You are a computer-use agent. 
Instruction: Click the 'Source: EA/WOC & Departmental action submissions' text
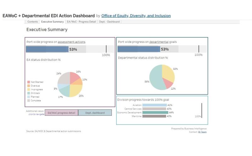54,131
